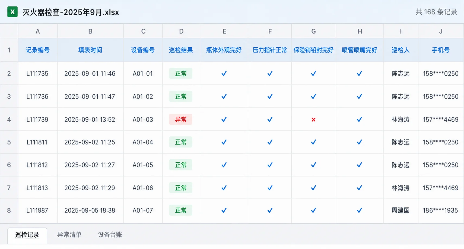Click the red cross in row L111739
Screen dimensions: 464x249
[313, 119]
